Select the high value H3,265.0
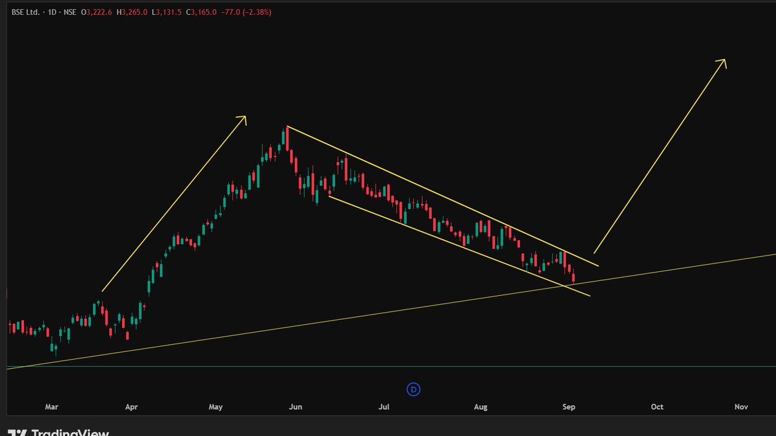Screen dimensions: 776x436 132,12
